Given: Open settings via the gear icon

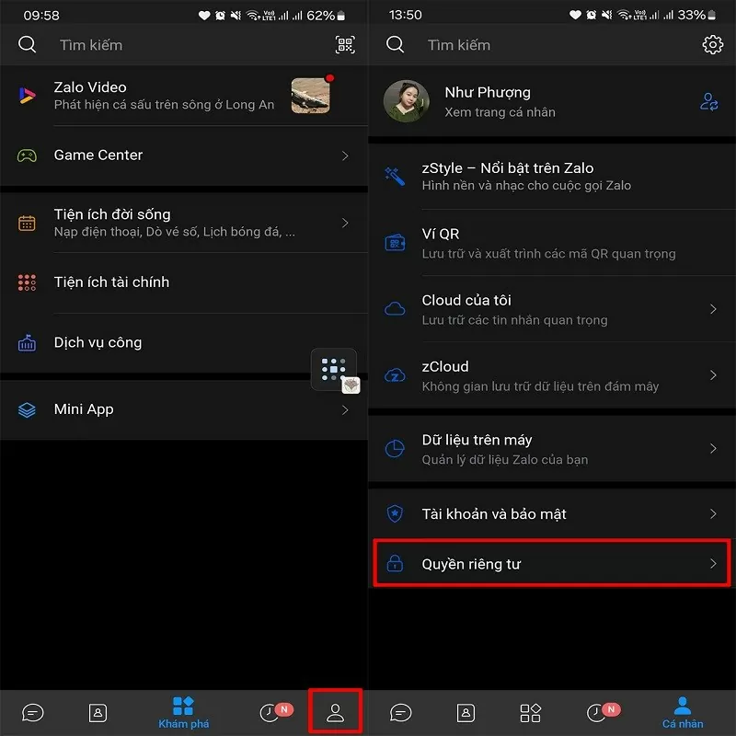Looking at the screenshot, I should point(712,45).
